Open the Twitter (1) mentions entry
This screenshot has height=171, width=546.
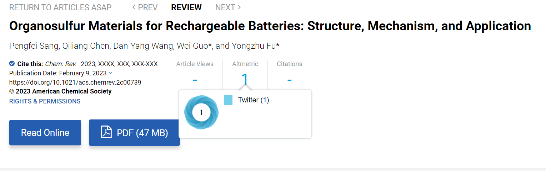pyautogui.click(x=254, y=100)
